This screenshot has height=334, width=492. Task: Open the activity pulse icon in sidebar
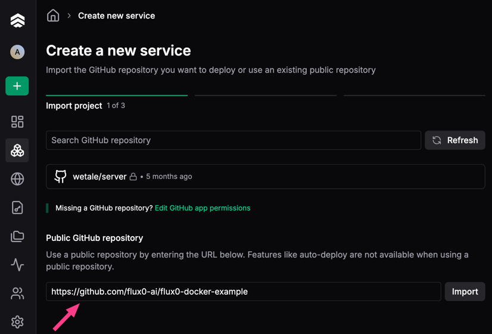tap(17, 265)
